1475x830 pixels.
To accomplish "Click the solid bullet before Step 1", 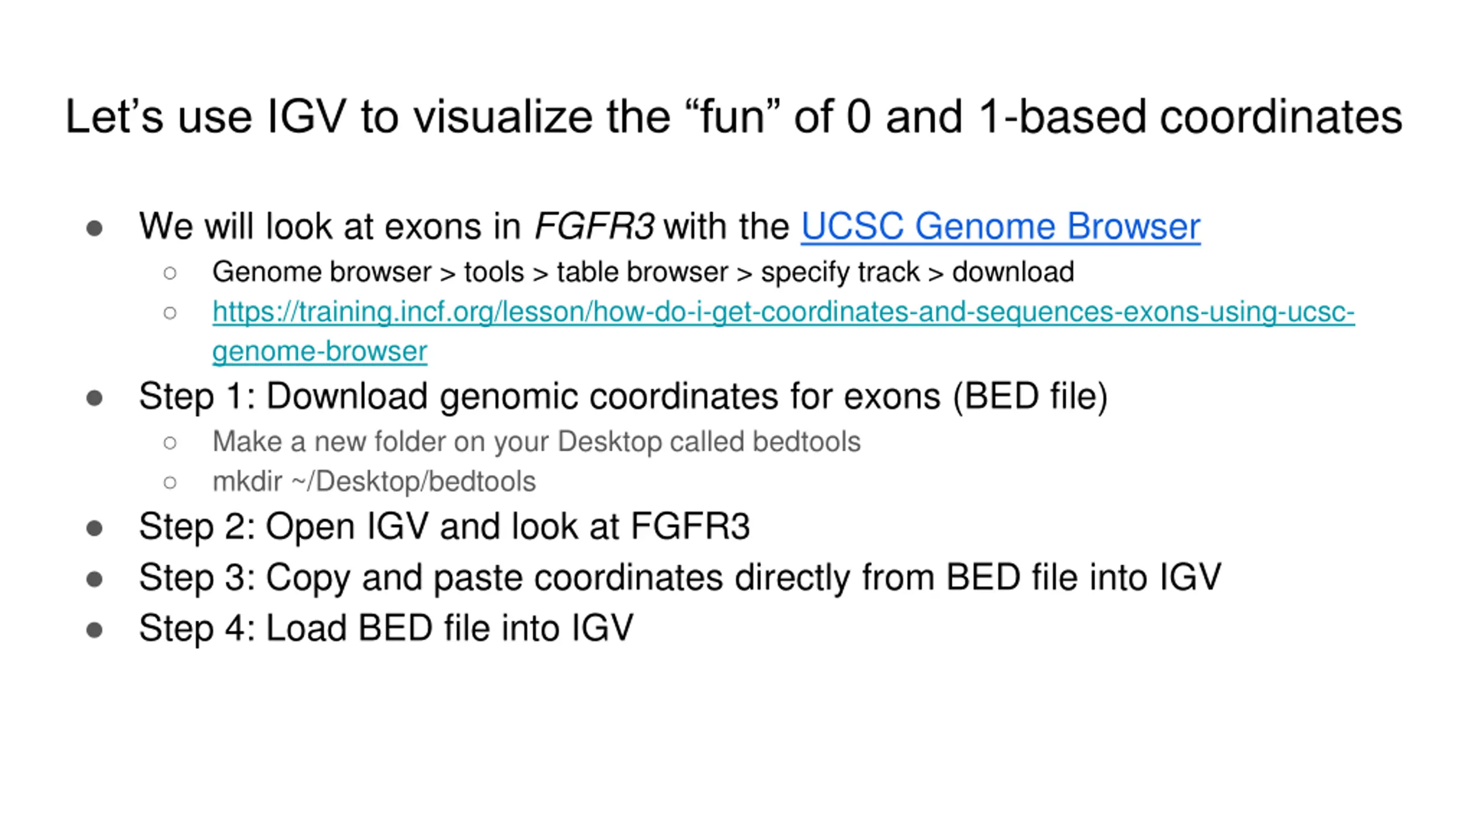I will tap(94, 398).
